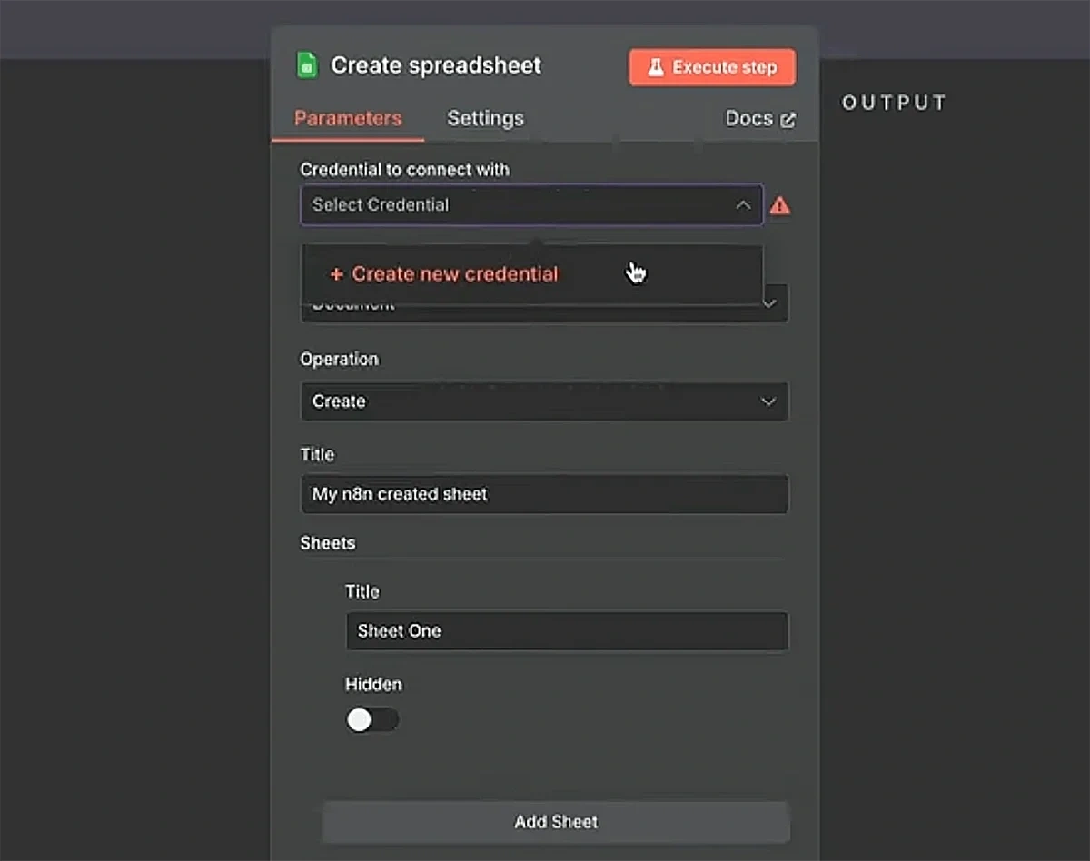The image size is (1090, 861).
Task: Click the Google Sheets icon in the header
Action: pyautogui.click(x=307, y=64)
